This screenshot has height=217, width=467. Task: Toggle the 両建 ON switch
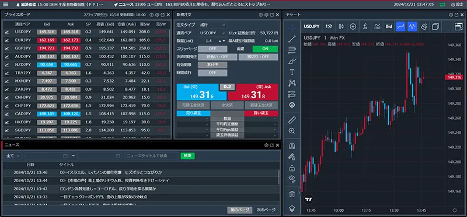point(265,49)
